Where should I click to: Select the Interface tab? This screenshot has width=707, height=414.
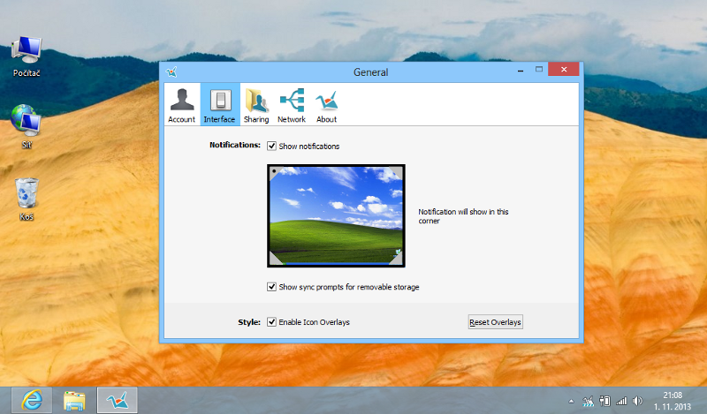coord(219,105)
